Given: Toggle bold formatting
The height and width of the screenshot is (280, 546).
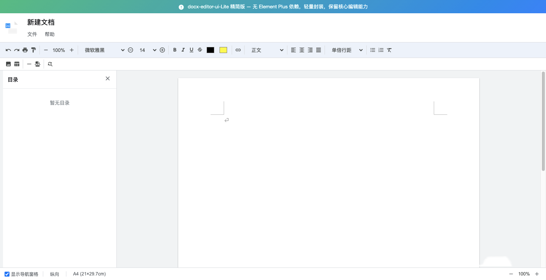Looking at the screenshot, I should click(175, 50).
